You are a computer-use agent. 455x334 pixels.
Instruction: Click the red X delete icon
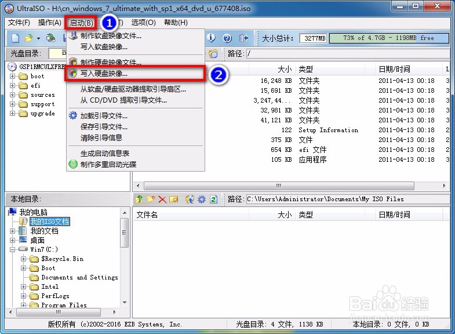162,199
